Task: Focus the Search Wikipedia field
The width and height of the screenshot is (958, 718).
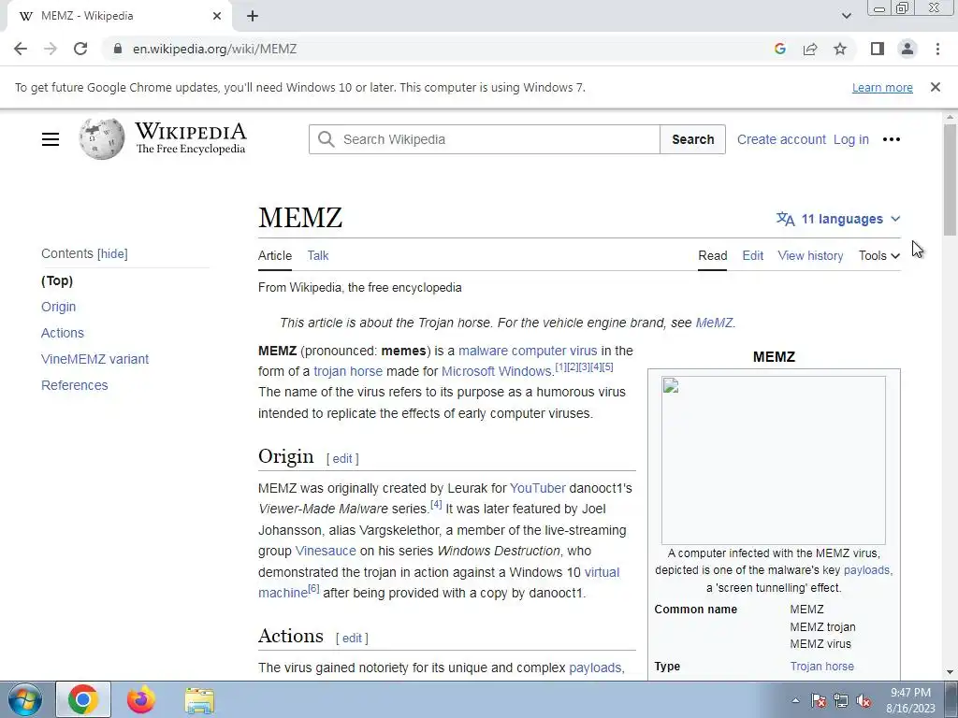Action: [x=485, y=139]
